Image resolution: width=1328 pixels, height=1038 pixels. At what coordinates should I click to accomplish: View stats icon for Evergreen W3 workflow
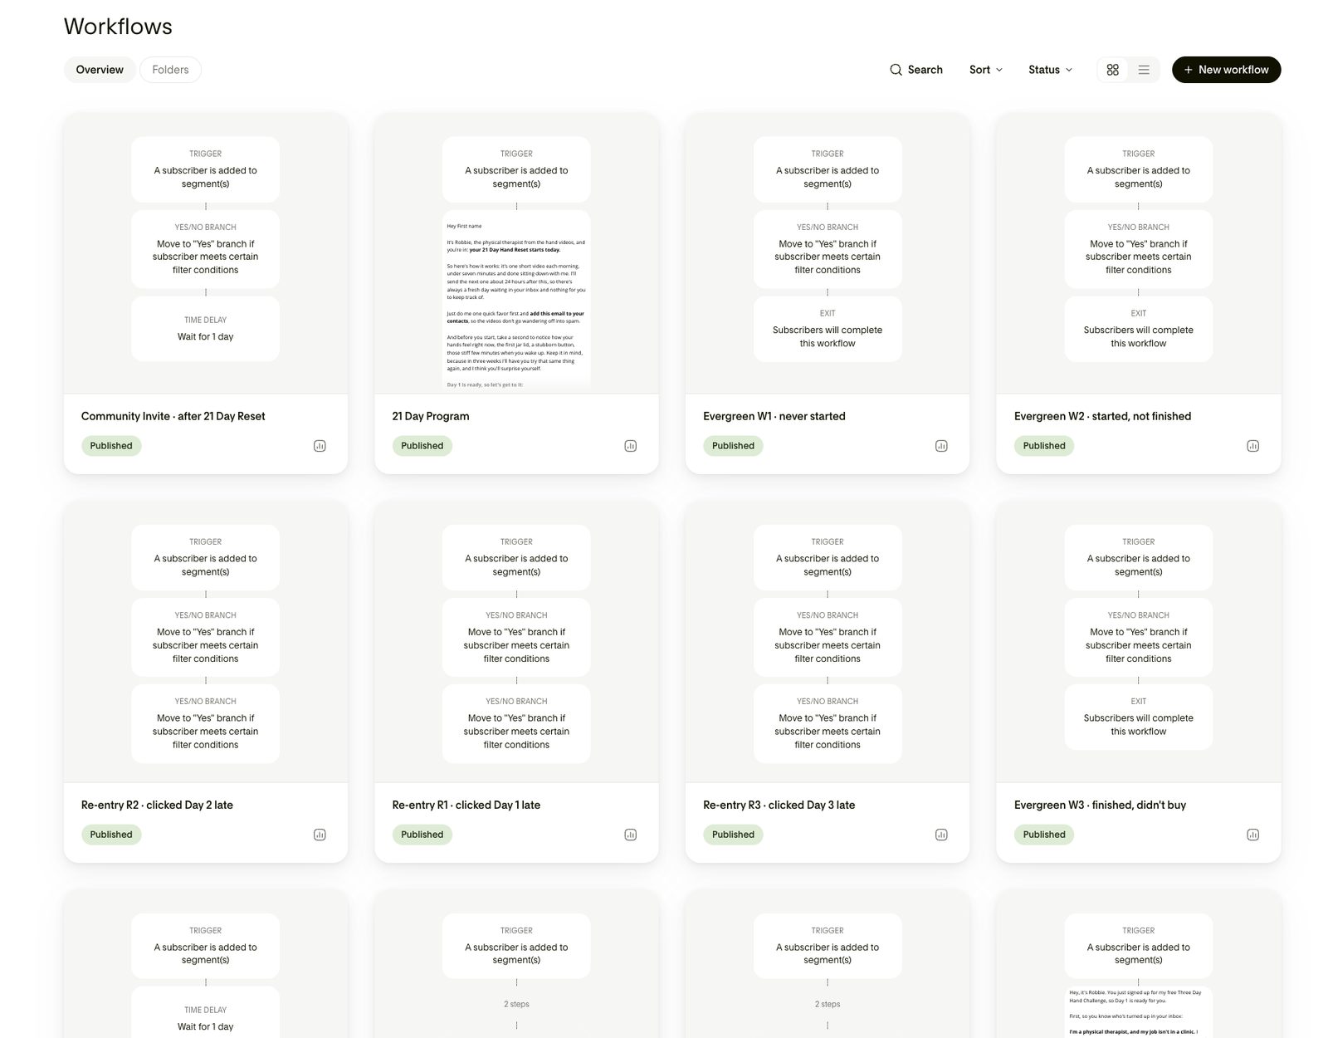click(x=1252, y=835)
